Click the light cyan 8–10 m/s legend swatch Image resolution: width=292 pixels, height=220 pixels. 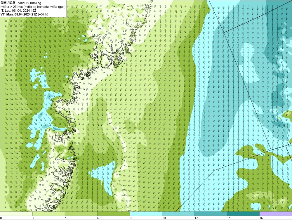(x=146, y=214)
